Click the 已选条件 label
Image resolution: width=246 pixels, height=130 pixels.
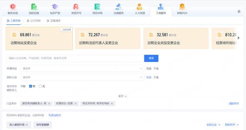(11, 104)
